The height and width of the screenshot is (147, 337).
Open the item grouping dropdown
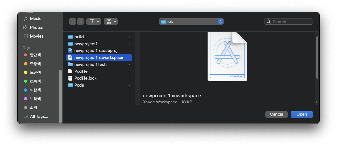click(x=111, y=21)
